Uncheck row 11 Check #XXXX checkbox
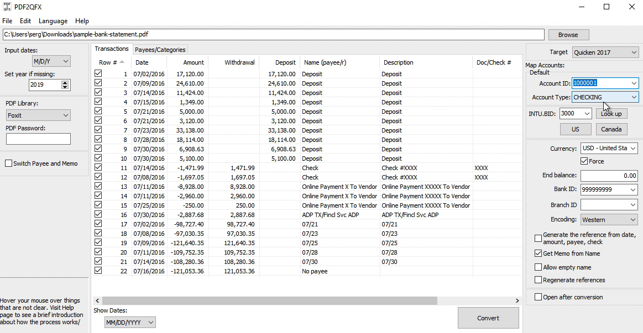Screen dimensions: 643x333 click(x=98, y=167)
